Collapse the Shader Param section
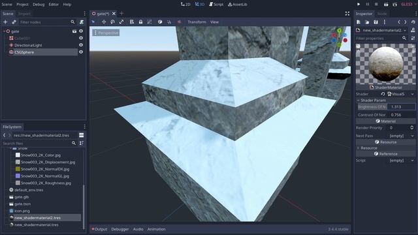The height and width of the screenshot is (235, 418). (385, 101)
